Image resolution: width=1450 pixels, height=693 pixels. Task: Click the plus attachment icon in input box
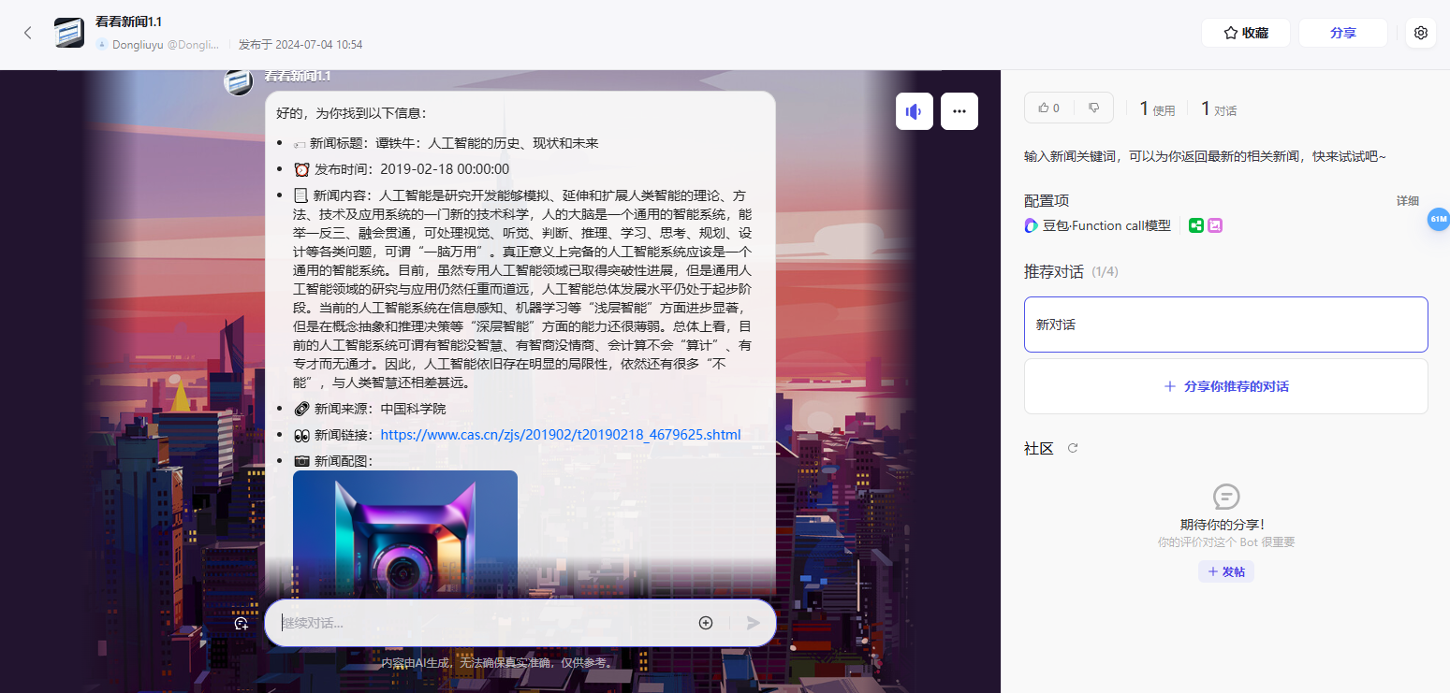click(x=706, y=623)
